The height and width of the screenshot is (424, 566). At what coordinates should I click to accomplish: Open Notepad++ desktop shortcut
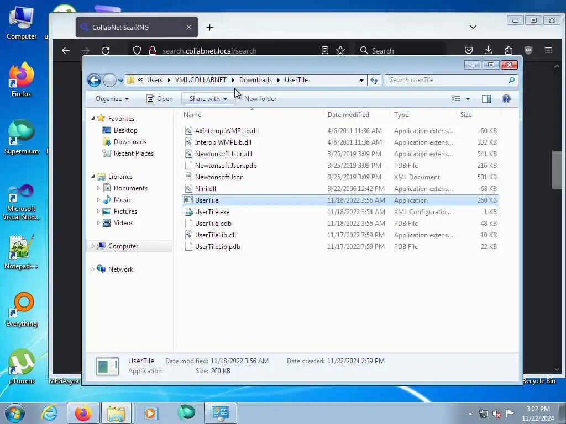pos(22,252)
